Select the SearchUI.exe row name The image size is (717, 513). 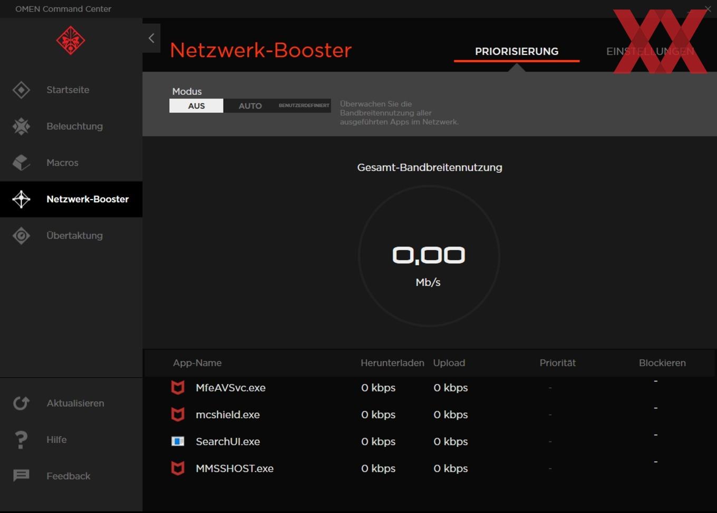coord(228,441)
